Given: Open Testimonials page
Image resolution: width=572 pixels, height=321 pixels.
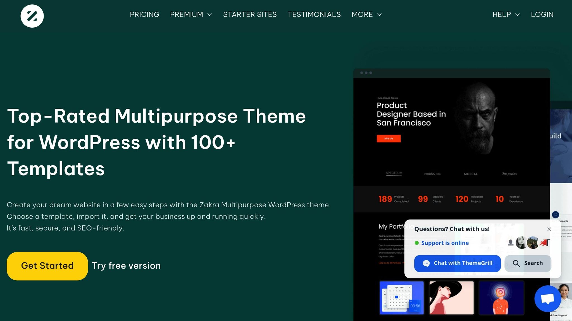Looking at the screenshot, I should click(x=314, y=14).
